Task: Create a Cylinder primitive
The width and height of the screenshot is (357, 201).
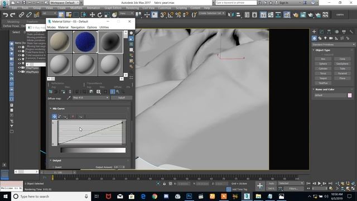Action: (x=323, y=69)
